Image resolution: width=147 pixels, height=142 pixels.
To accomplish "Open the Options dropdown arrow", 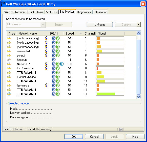I will [138, 24].
